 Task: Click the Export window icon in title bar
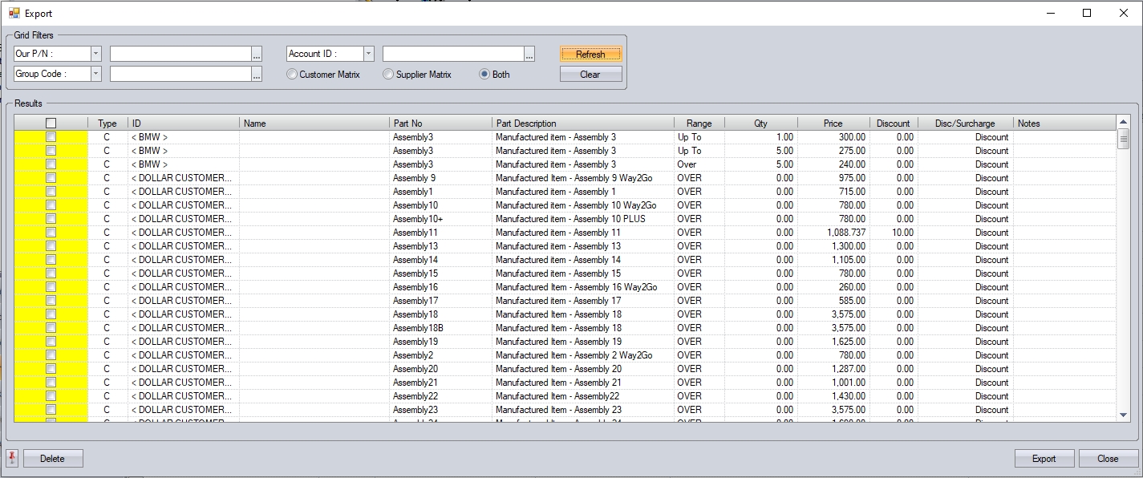point(14,13)
